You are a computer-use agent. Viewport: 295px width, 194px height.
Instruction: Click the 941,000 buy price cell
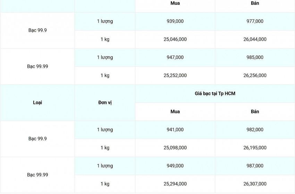coord(175,130)
